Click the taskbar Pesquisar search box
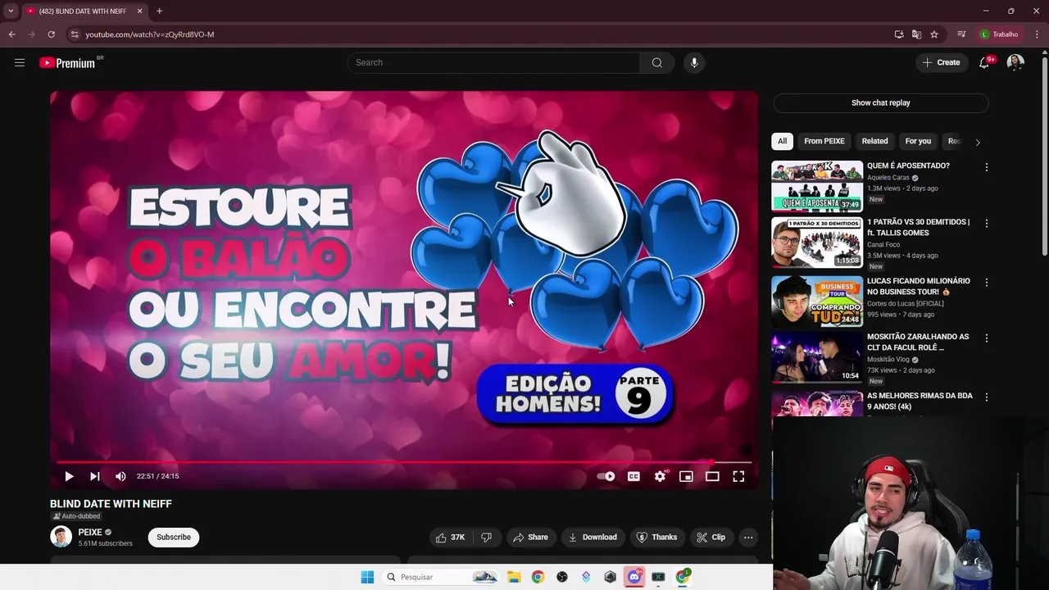The width and height of the screenshot is (1049, 590). tap(442, 577)
